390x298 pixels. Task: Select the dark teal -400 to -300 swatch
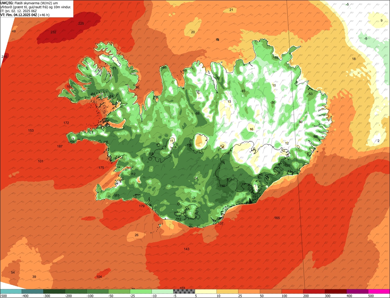click(32, 291)
